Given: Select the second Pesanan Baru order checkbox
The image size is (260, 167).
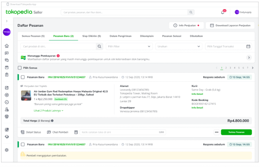Looking at the screenshot, I should 23,144.
